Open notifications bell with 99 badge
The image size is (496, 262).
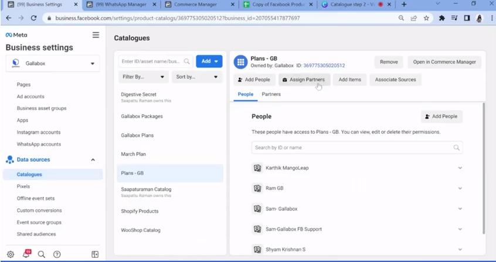pyautogui.click(x=26, y=254)
